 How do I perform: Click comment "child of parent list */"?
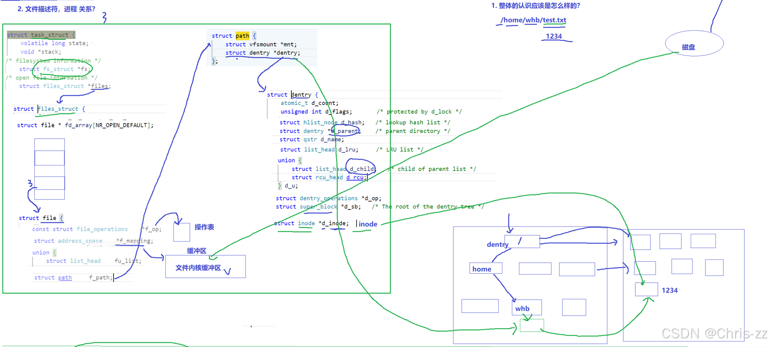[x=437, y=169]
